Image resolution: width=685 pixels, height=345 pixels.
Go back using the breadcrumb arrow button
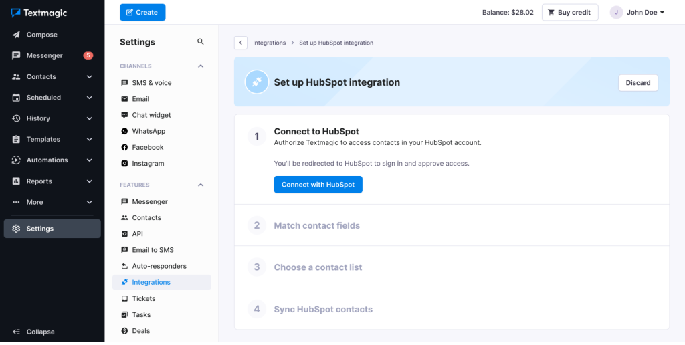click(241, 43)
